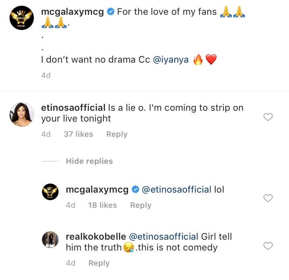Viewport: 289px width, 280px height.
Task: Reply to realkokobelle's comment
Action: pos(99,263)
